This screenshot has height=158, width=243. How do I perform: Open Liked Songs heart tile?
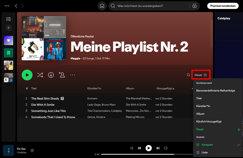click(x=9, y=41)
